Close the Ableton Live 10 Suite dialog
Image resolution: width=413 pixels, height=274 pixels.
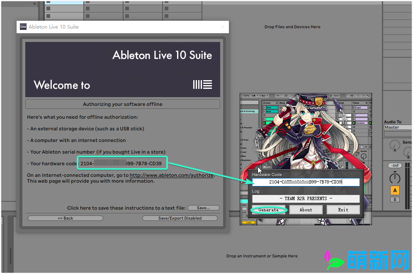pyautogui.click(x=223, y=27)
